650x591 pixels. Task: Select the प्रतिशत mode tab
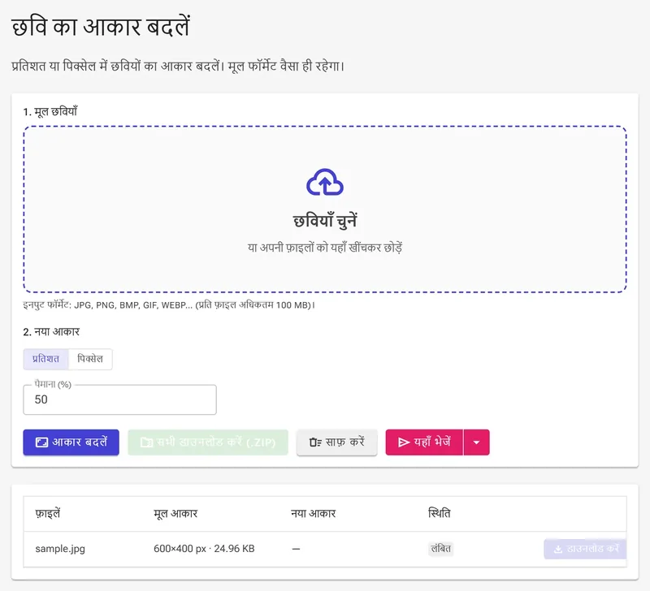tap(45, 359)
